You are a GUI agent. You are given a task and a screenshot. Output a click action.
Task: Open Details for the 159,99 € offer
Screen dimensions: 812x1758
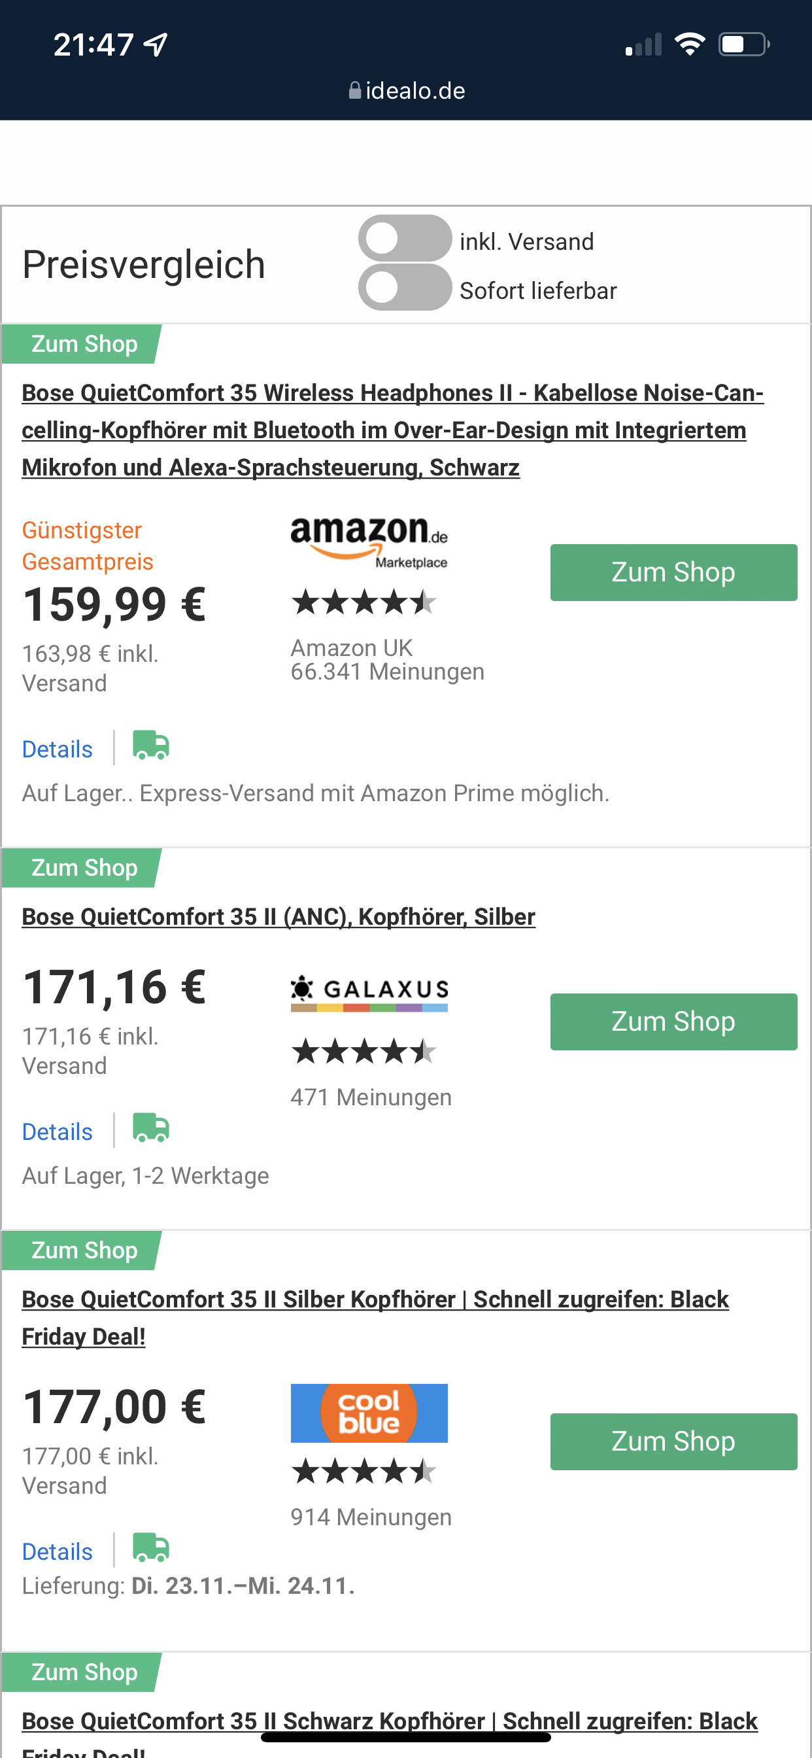tap(58, 750)
